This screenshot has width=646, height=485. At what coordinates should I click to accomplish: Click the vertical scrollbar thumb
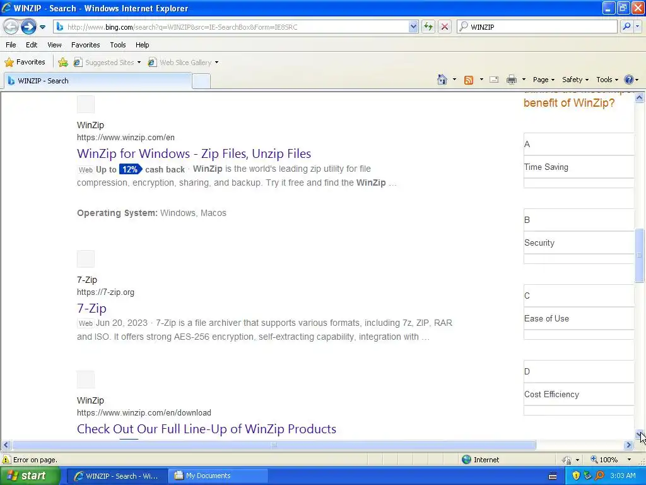pos(640,255)
